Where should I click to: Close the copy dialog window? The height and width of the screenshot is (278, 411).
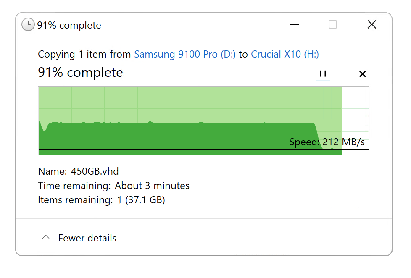pos(371,25)
